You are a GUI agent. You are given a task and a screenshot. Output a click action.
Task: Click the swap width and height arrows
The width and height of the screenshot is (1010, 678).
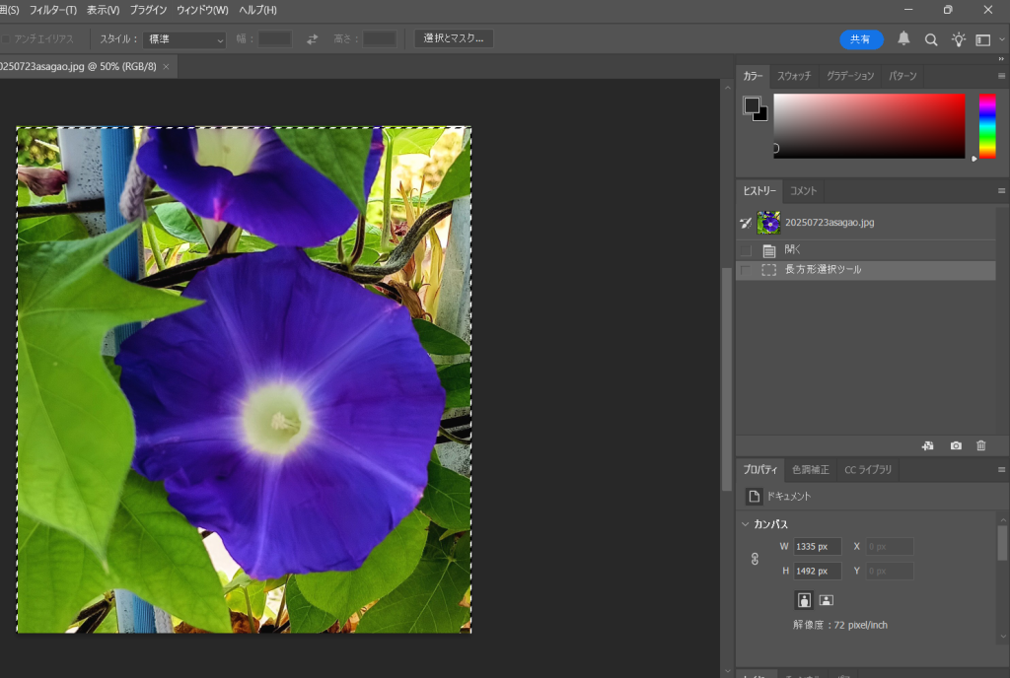pyautogui.click(x=313, y=39)
